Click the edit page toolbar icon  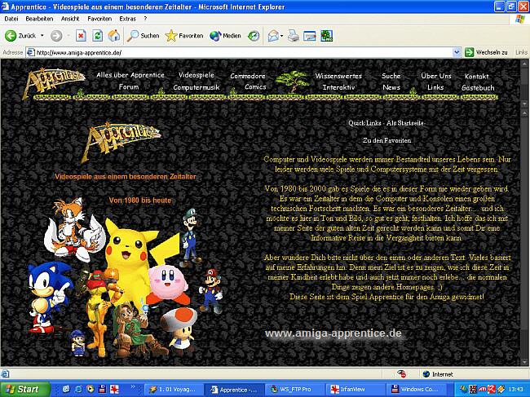310,36
